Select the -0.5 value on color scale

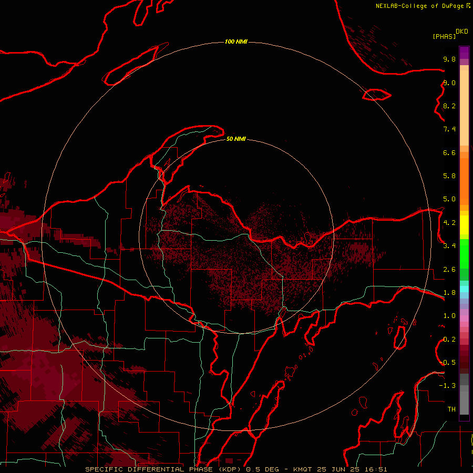(x=447, y=363)
